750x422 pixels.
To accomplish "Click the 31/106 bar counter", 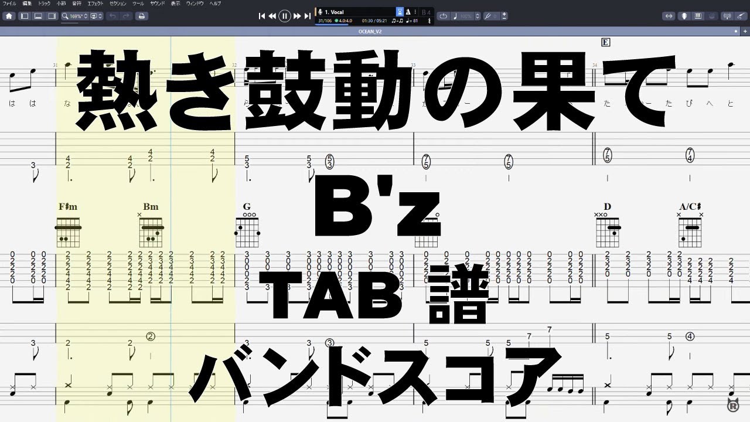I will [325, 21].
